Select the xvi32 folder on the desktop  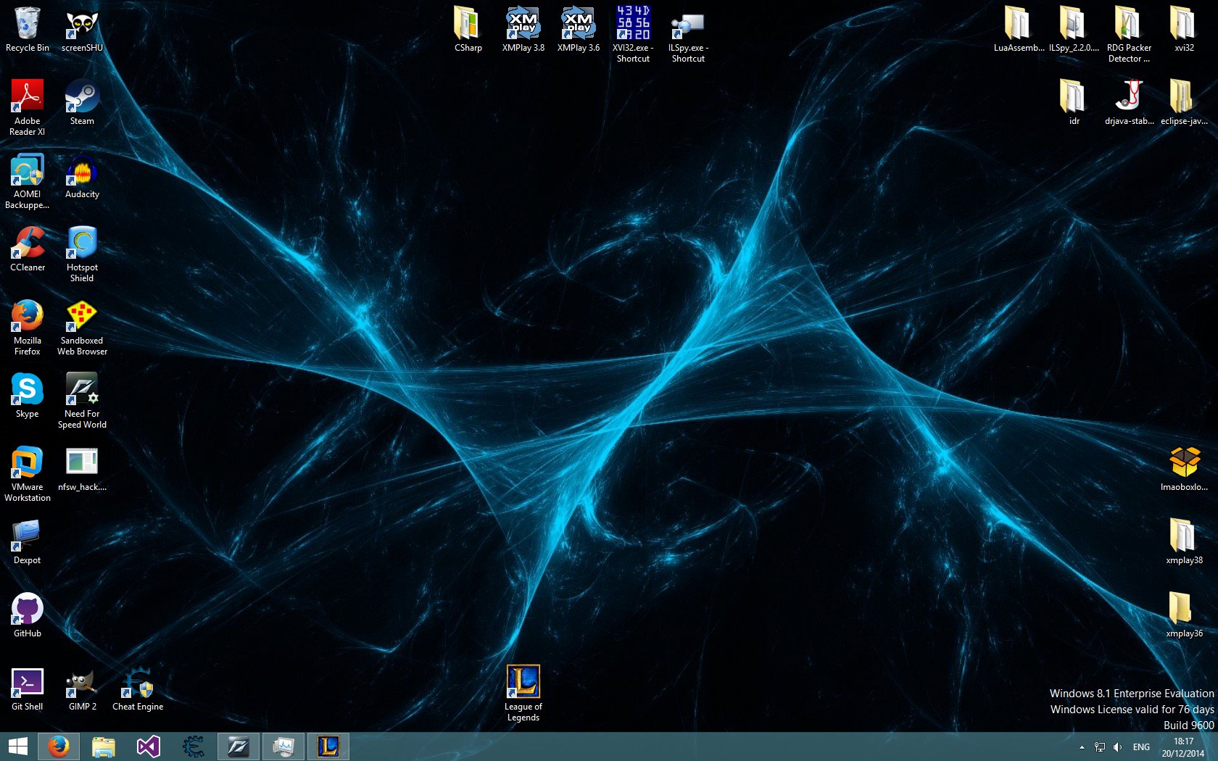pos(1184,30)
